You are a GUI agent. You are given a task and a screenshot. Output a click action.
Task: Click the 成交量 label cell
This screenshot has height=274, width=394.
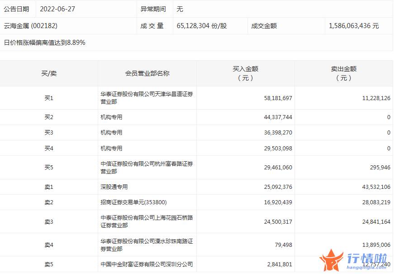[x=152, y=26]
